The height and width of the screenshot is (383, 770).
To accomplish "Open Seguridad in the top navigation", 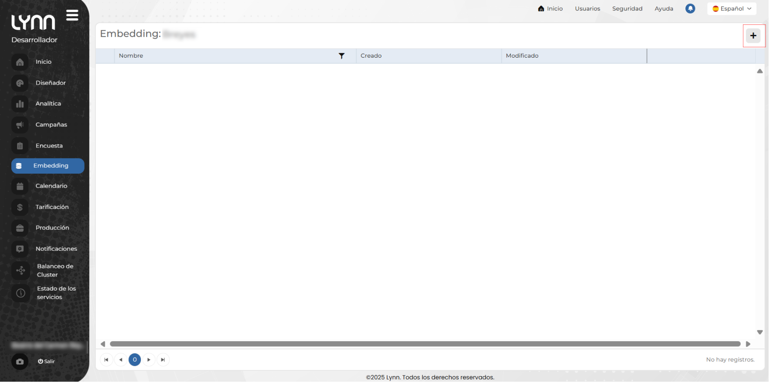I will point(627,9).
